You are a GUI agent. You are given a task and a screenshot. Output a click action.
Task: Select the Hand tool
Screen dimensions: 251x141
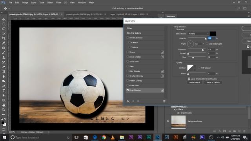click(x=4, y=105)
